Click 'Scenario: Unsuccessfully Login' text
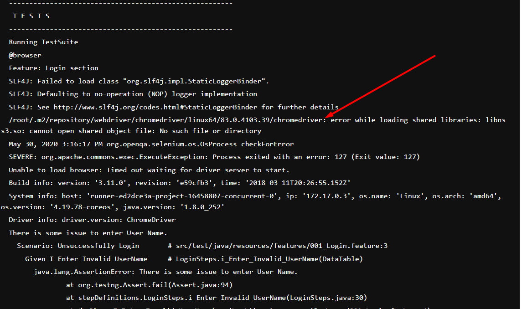This screenshot has width=527, height=309. (x=78, y=246)
